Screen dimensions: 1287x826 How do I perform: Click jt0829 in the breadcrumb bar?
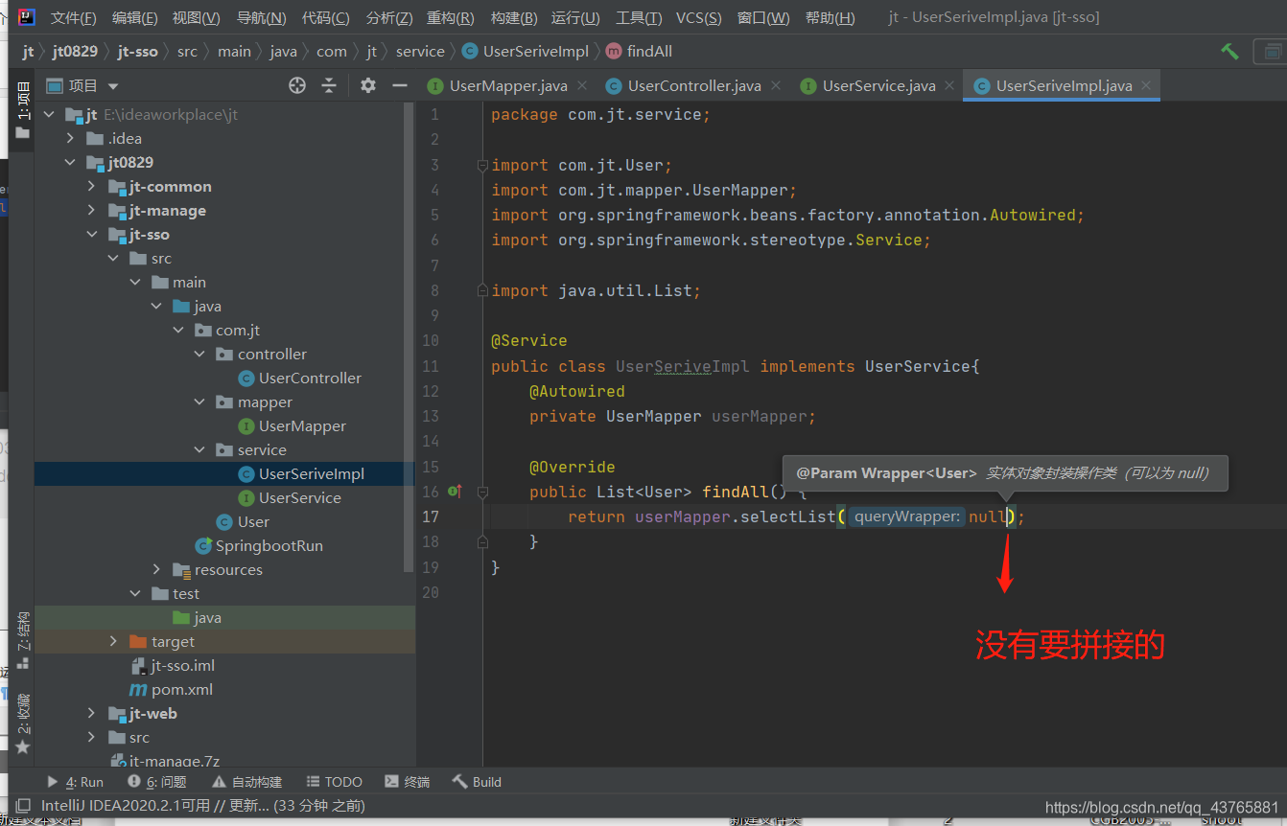coord(75,51)
